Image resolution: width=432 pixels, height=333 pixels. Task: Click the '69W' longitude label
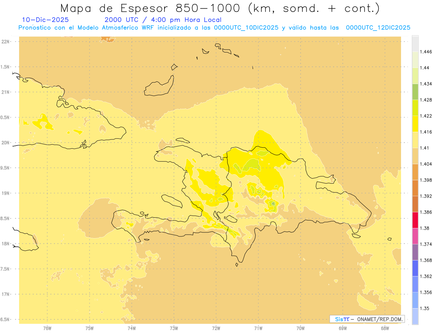[x=343, y=328]
